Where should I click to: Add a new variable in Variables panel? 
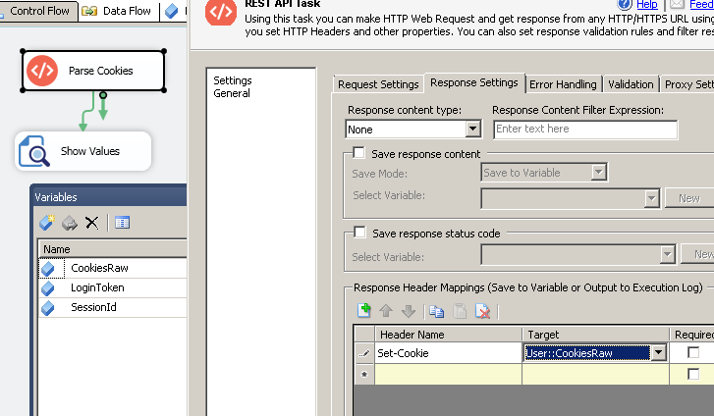coord(46,223)
